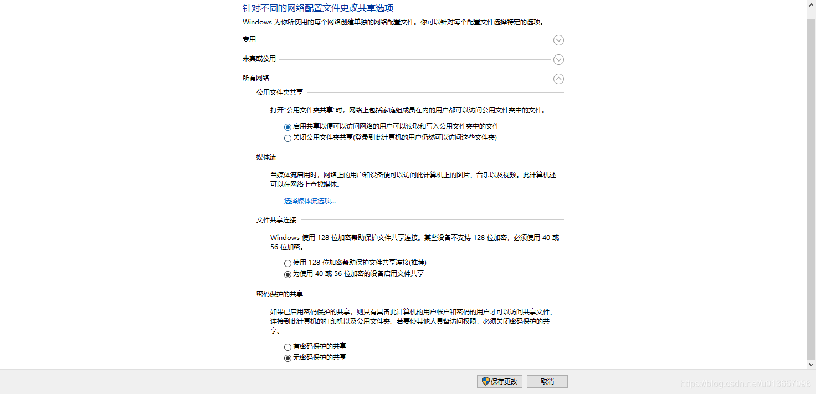Image resolution: width=816 pixels, height=394 pixels.
Task: Click the 密码保护的共享 section heading
Action: click(280, 294)
